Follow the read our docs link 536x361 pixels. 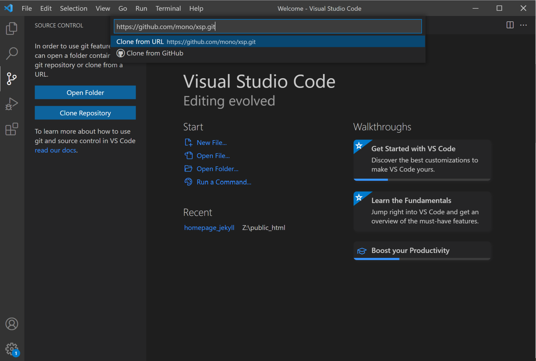pyautogui.click(x=55, y=150)
